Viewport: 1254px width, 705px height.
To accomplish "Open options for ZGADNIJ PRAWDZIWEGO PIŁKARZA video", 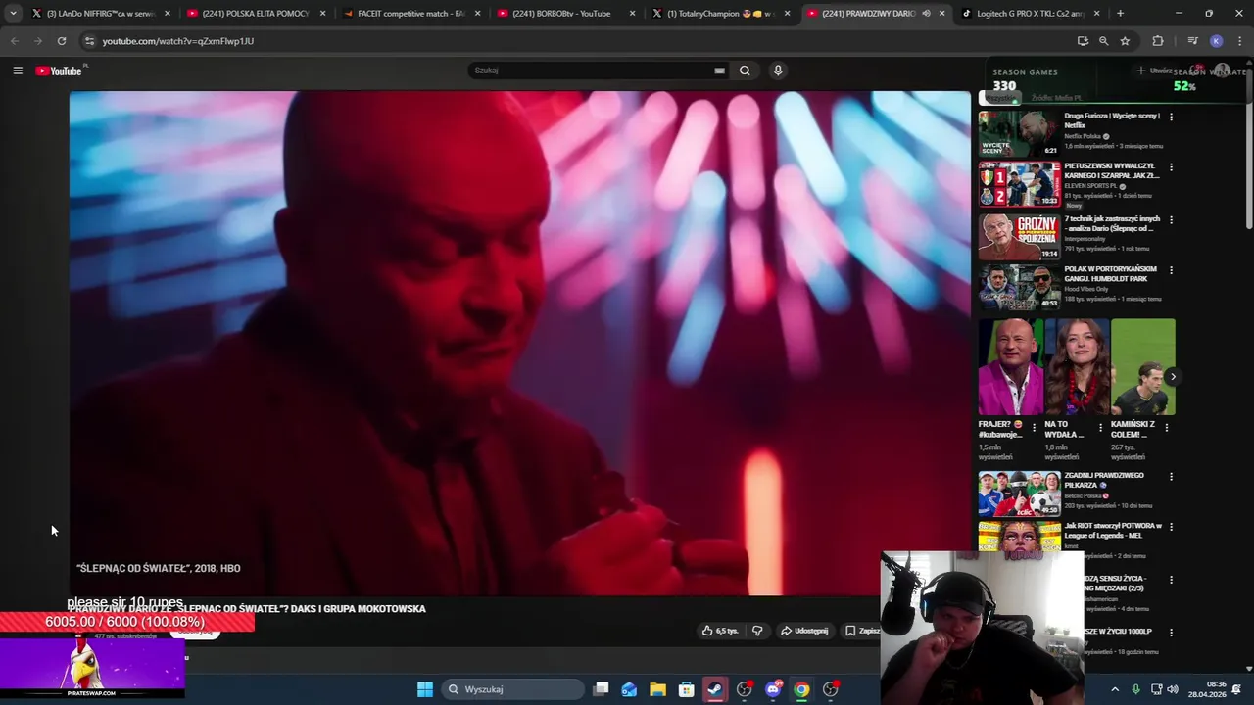I will coord(1171,477).
